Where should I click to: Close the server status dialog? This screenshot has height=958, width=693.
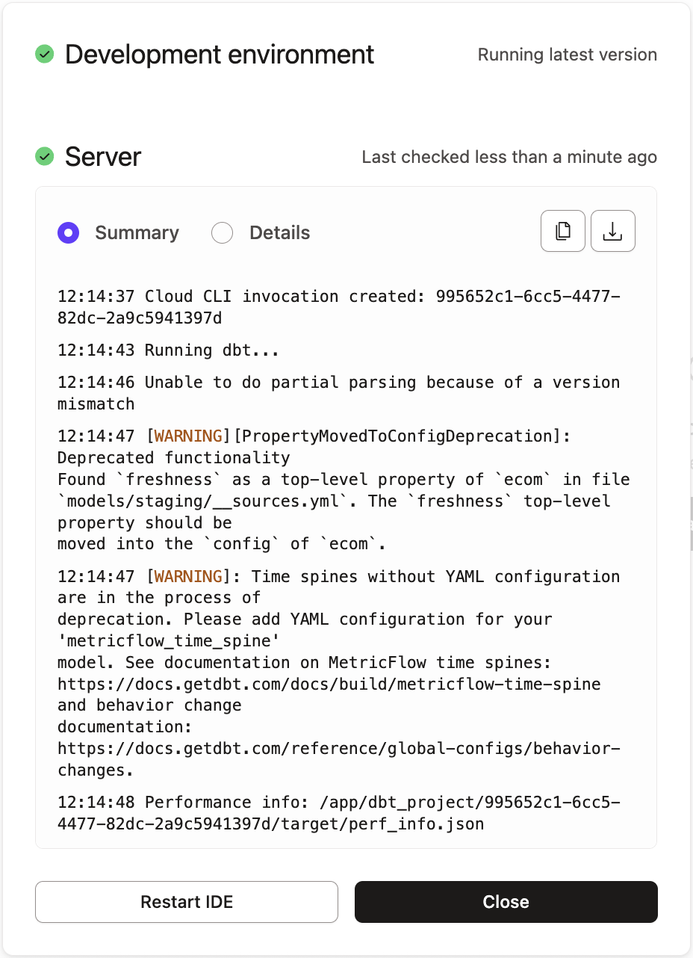pyautogui.click(x=506, y=902)
